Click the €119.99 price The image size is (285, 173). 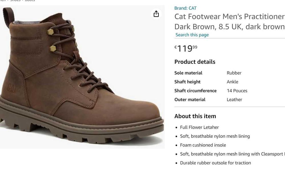coord(186,48)
